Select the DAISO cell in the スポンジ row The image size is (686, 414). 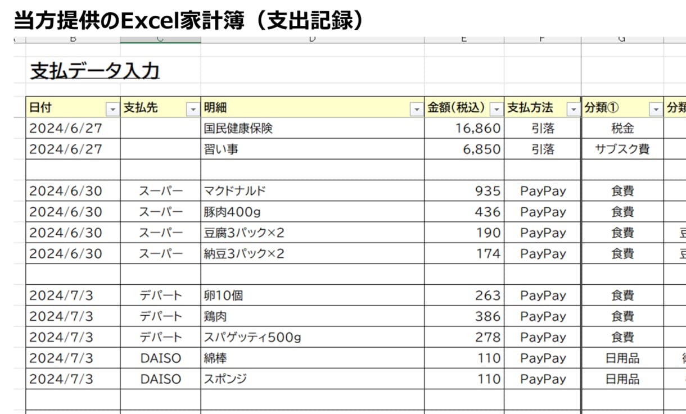[x=161, y=379]
